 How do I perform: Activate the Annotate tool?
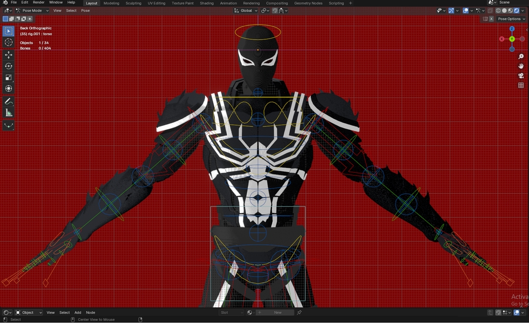coord(8,101)
